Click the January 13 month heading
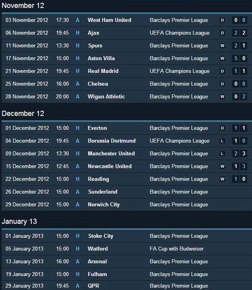Screen dimensions: 252x290 (19, 221)
